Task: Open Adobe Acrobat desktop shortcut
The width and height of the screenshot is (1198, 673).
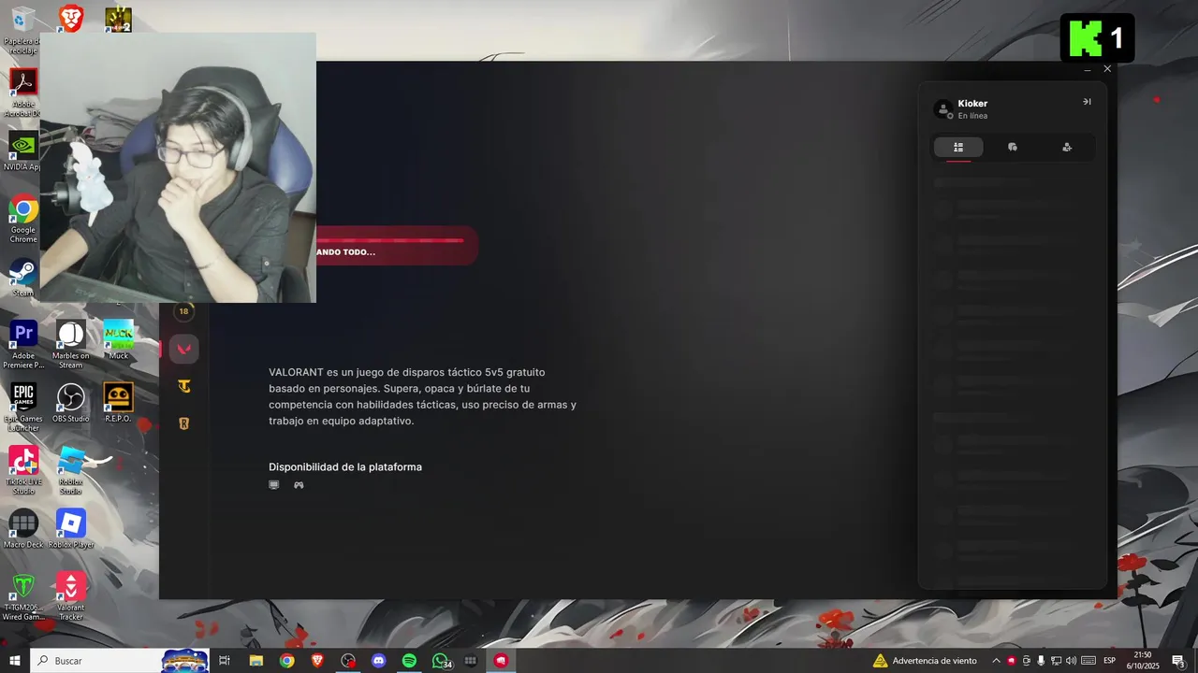Action: [23, 93]
